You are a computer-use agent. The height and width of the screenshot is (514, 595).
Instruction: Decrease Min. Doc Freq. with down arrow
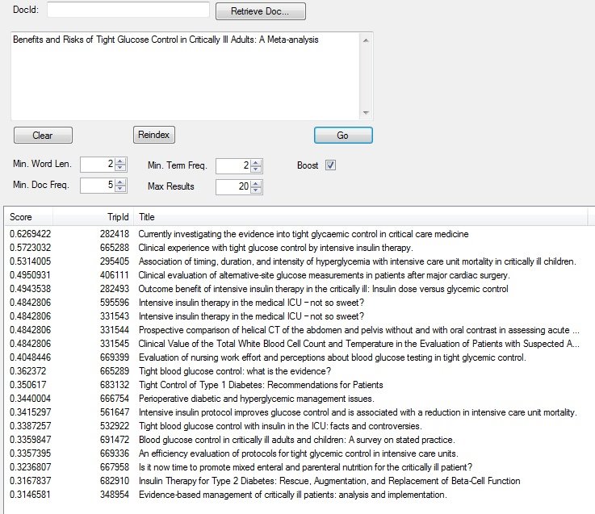tap(120, 190)
